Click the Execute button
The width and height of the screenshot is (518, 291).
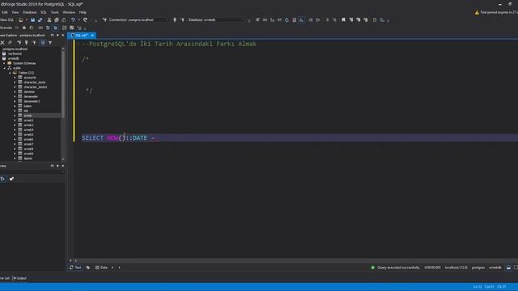click(x=6, y=27)
